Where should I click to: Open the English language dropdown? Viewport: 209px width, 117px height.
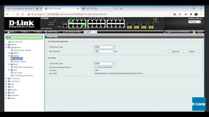click(x=90, y=32)
